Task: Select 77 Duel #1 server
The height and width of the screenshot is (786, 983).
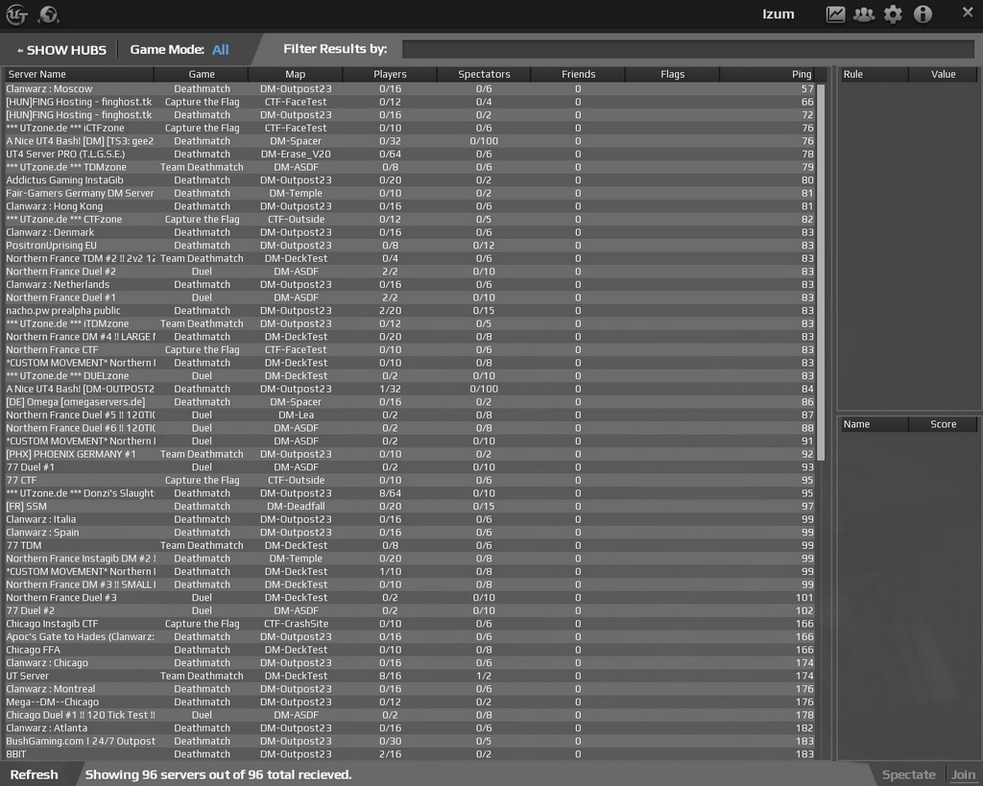Action: [410, 467]
